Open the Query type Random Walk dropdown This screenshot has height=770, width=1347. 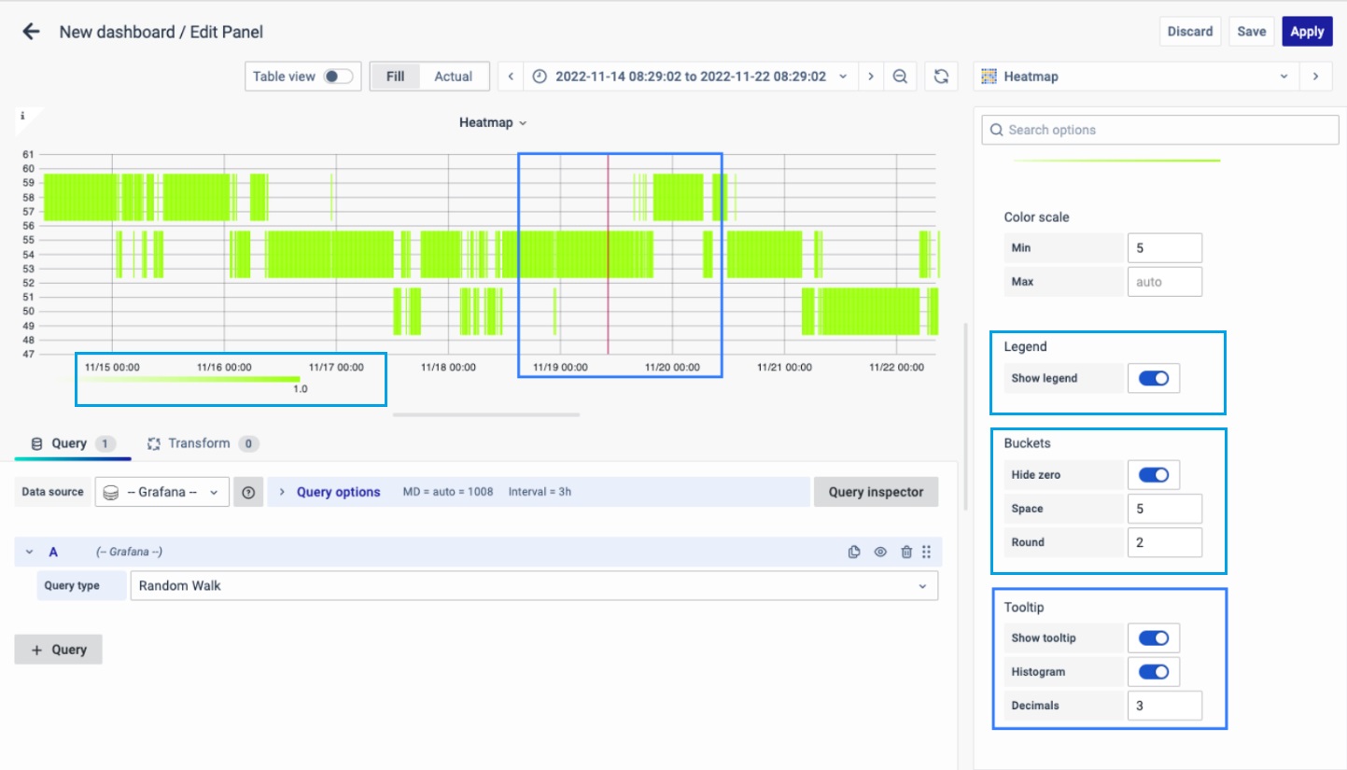pyautogui.click(x=533, y=586)
